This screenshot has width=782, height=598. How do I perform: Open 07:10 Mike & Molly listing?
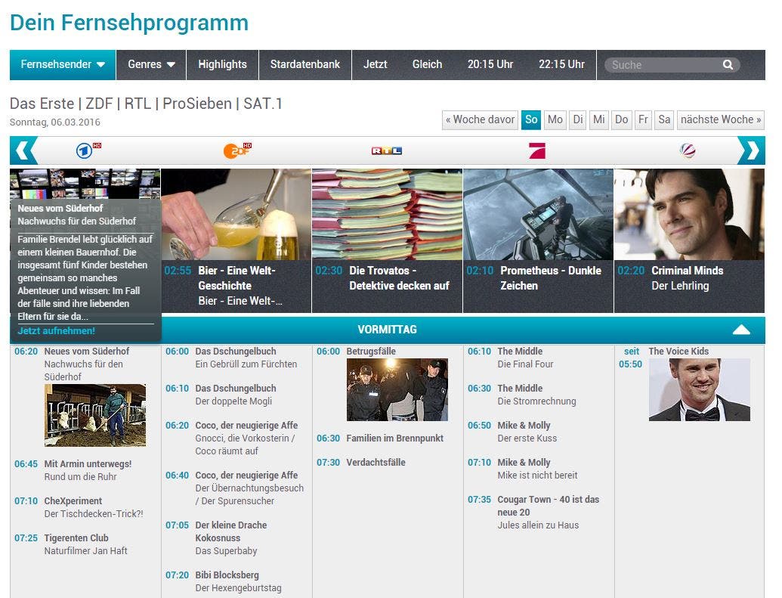point(524,462)
